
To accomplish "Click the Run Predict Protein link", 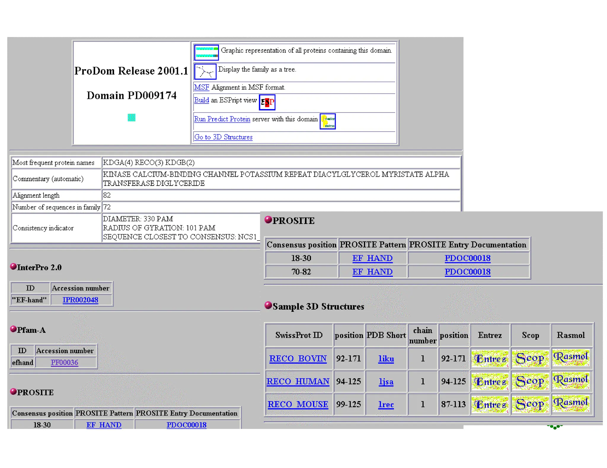I will pyautogui.click(x=222, y=119).
